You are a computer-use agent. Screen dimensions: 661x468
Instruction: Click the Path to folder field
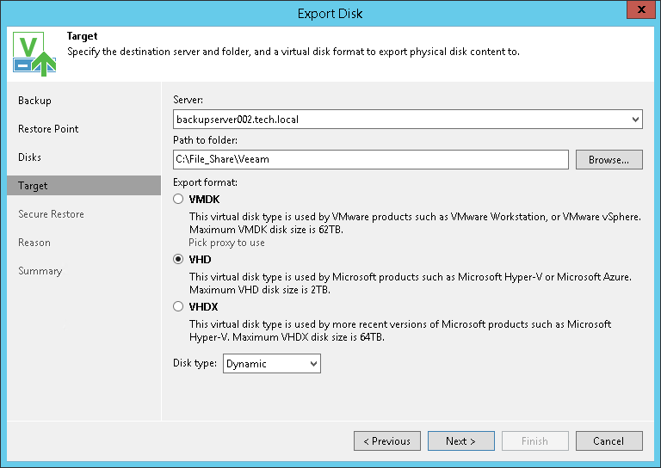(x=370, y=159)
